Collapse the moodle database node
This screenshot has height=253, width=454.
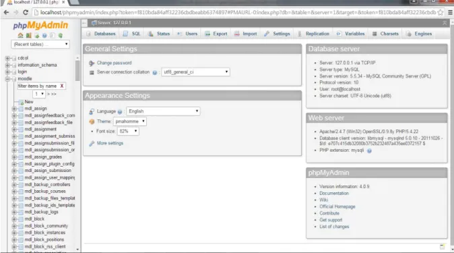[x=7, y=79]
